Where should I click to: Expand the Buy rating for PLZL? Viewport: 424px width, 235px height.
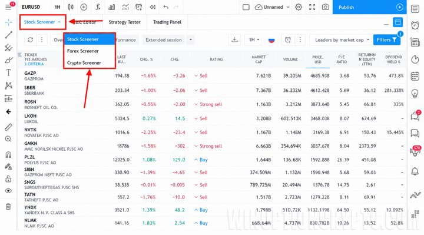pos(201,160)
